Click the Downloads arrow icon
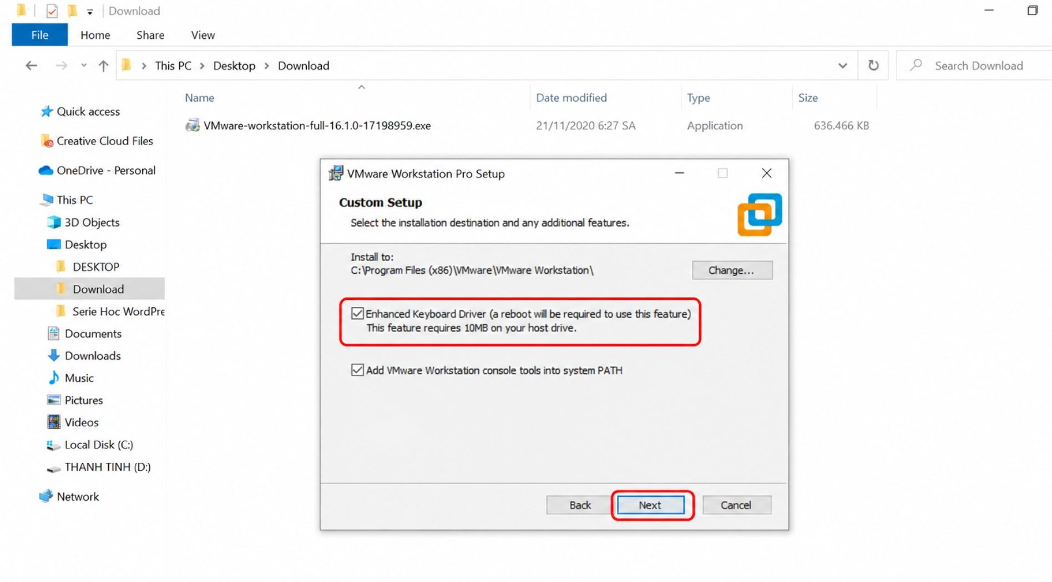Screen dimensions: 1052x582 point(54,355)
